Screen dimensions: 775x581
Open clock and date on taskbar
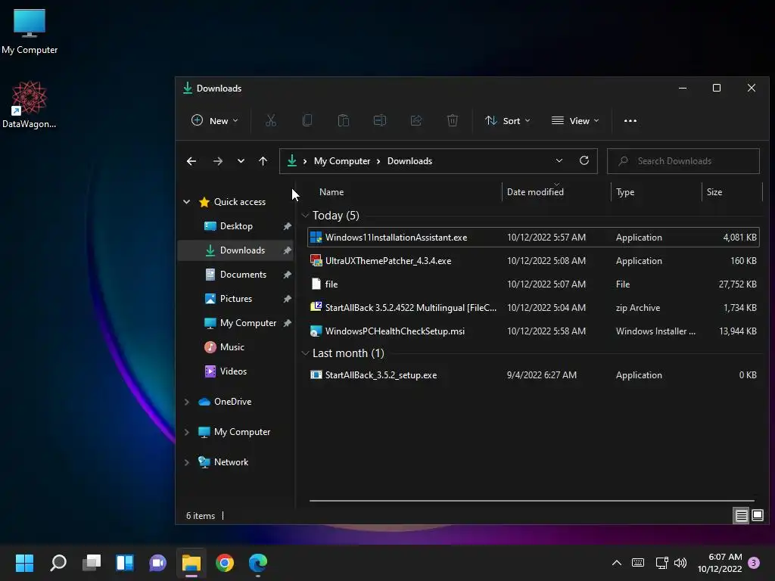pyautogui.click(x=720, y=563)
